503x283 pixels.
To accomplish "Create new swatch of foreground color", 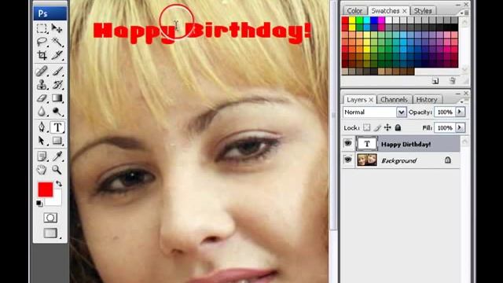I will point(435,81).
